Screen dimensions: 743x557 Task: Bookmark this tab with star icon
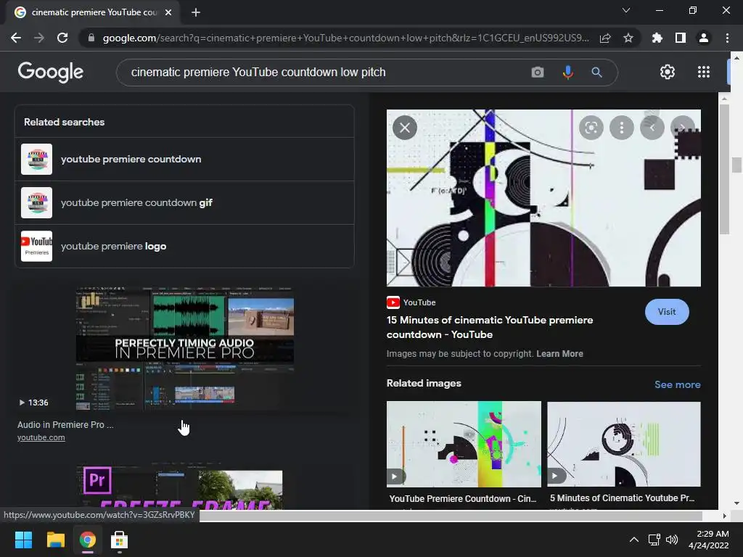point(628,38)
